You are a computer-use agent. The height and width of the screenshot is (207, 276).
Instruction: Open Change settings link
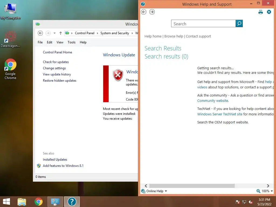pyautogui.click(x=54, y=68)
